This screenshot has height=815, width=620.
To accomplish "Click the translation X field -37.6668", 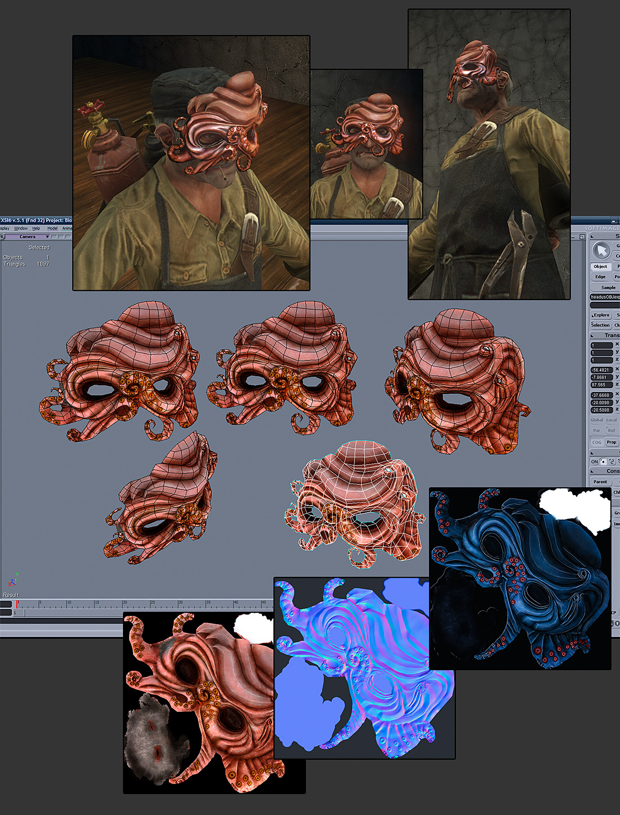I will tap(602, 395).
